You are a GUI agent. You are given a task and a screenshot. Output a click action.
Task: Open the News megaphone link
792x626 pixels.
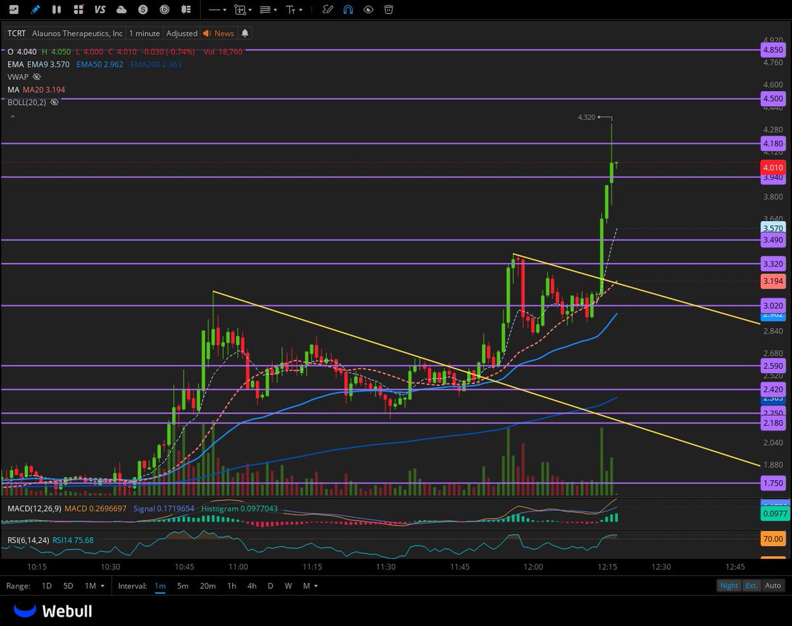click(218, 33)
